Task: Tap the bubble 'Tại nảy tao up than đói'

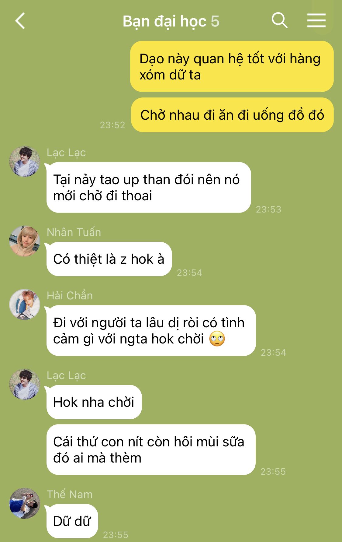Action: point(149,187)
